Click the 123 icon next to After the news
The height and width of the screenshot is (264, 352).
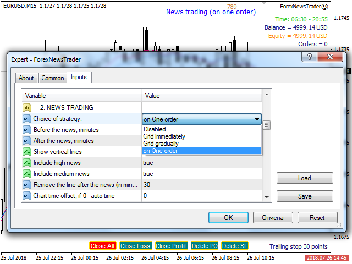point(27,141)
